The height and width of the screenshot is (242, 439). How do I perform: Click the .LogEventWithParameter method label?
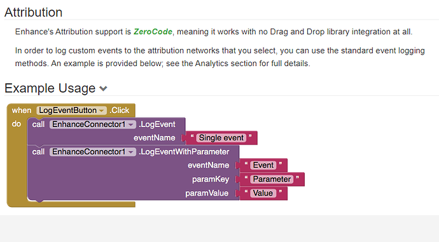[184, 152]
